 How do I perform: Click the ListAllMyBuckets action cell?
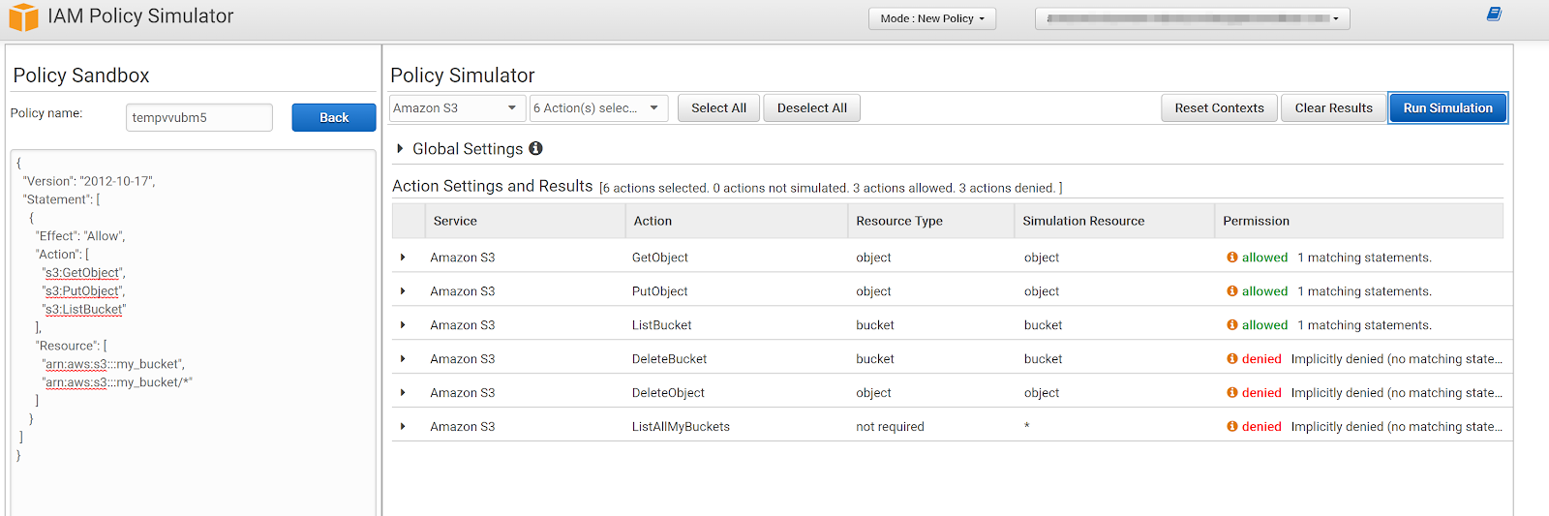point(682,427)
